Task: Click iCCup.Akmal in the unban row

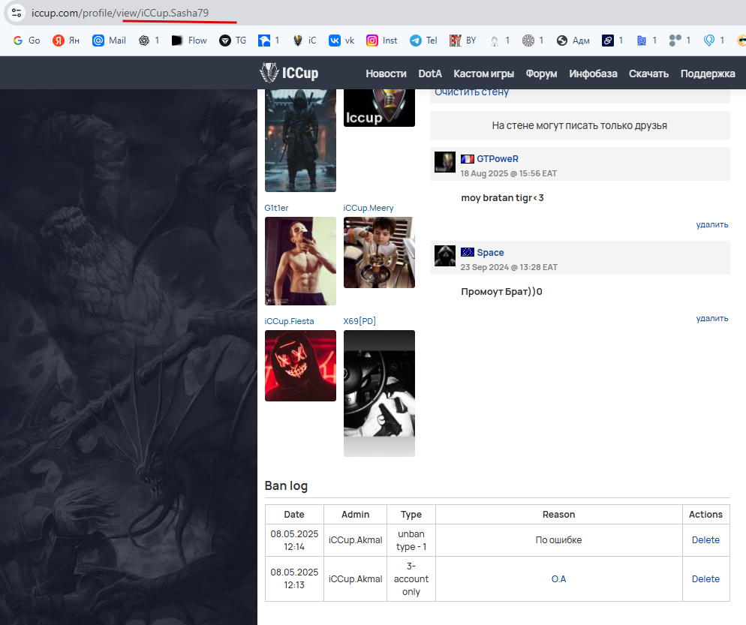Action: [356, 540]
